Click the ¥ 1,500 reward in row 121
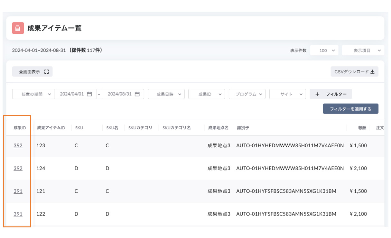Viewport: 391px width, 238px height. tap(358, 191)
